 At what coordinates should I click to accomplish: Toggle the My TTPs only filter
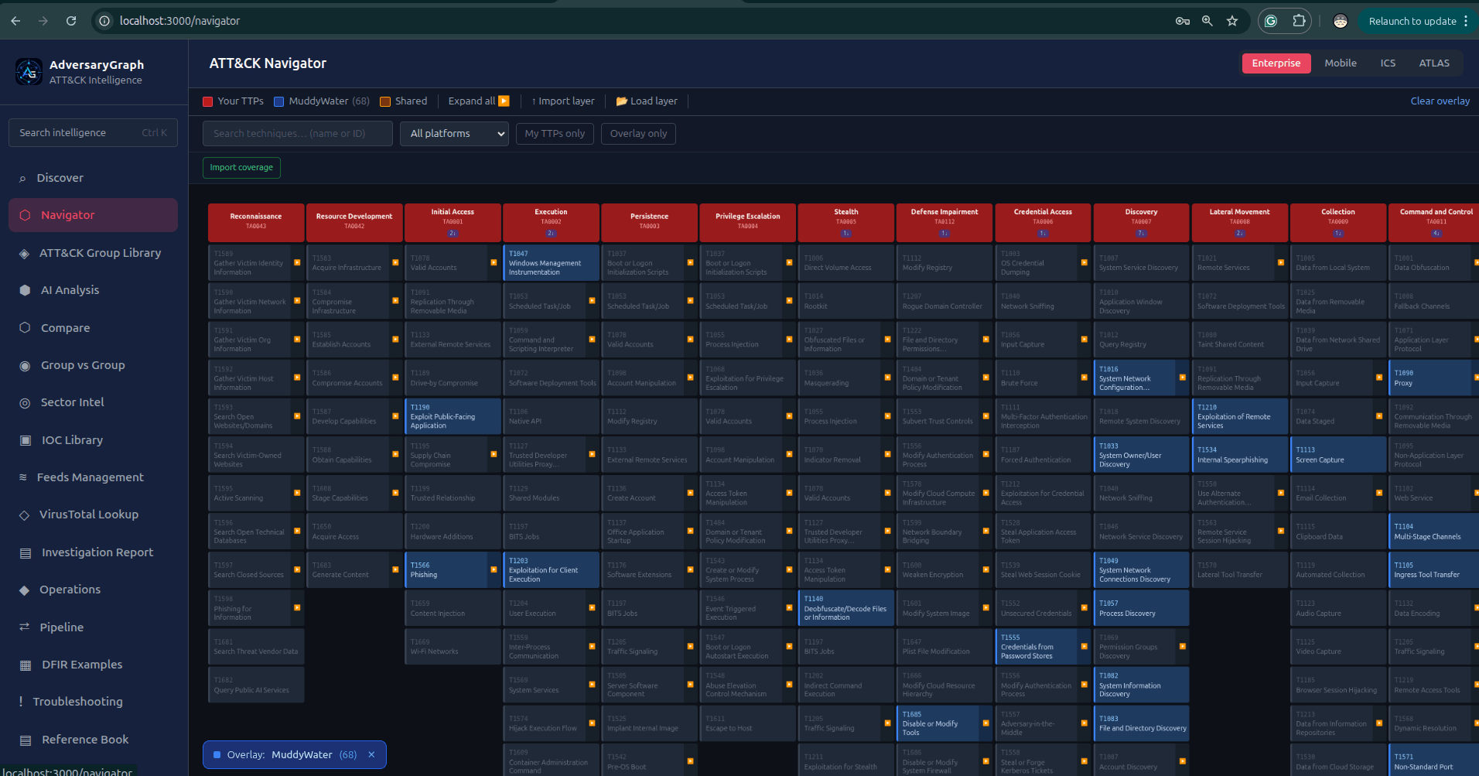(555, 134)
